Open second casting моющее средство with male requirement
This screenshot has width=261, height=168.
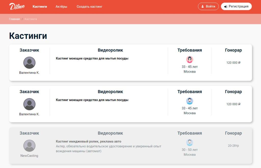click(x=92, y=100)
